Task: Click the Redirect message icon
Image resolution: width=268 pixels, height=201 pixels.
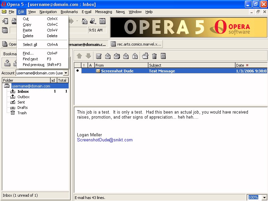Action: 135,56
